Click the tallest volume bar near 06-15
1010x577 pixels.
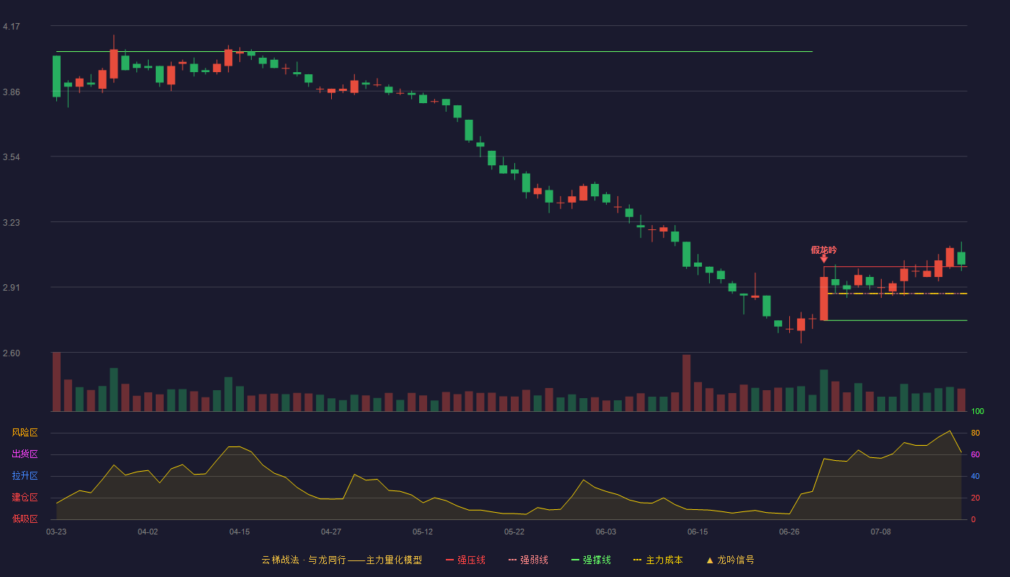pos(686,383)
